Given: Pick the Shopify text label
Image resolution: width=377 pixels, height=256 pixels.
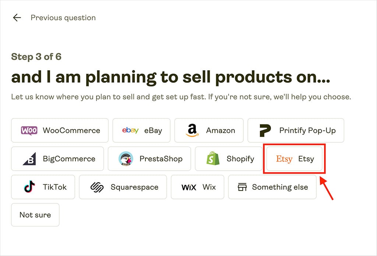Looking at the screenshot, I should (x=240, y=159).
